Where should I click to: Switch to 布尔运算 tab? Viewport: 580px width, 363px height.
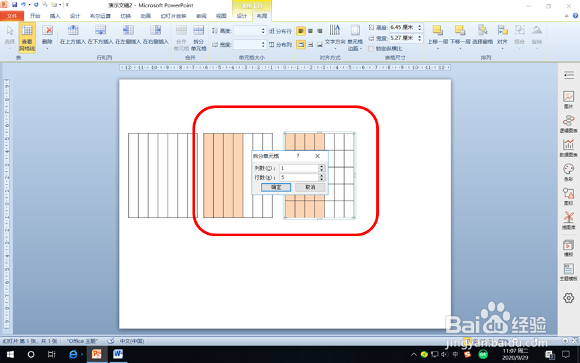[x=100, y=16]
